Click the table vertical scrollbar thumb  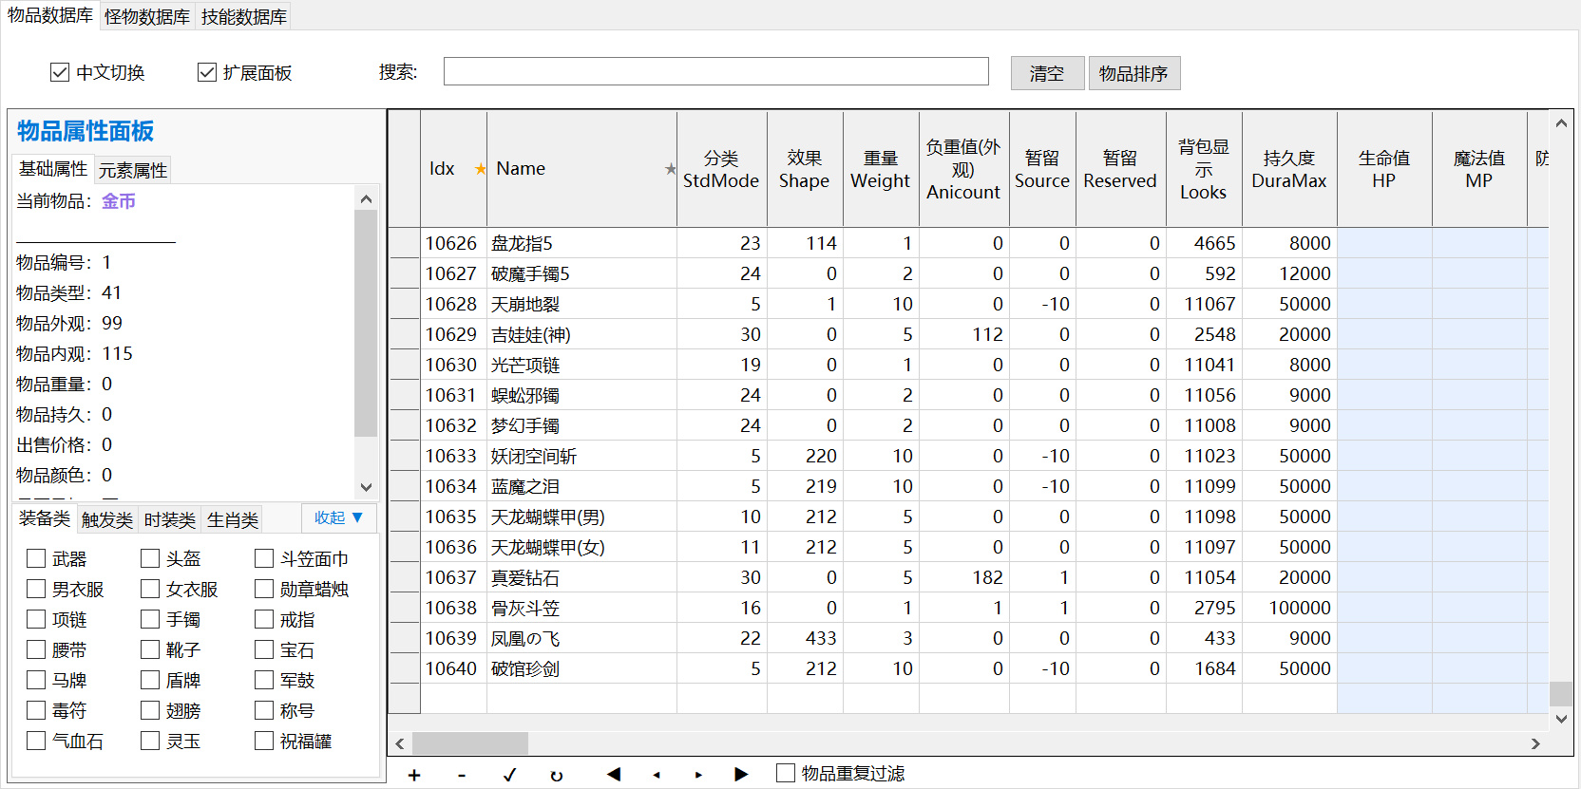coord(1561,693)
